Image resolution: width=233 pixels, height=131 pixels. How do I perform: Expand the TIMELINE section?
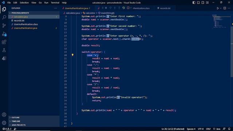coord(34,121)
